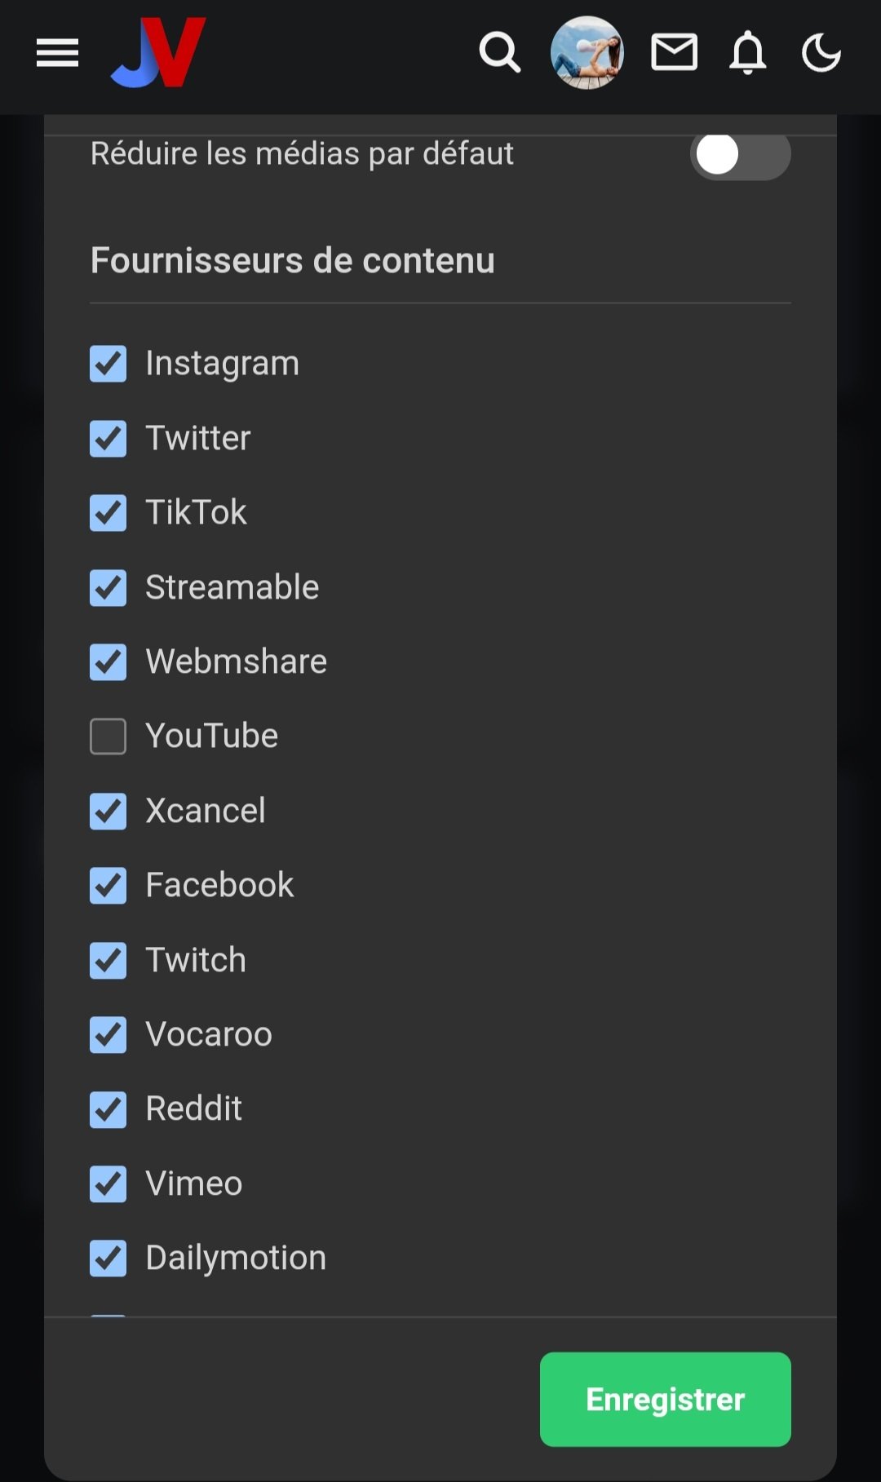Uncheck the Twitch checkbox
The image size is (881, 1482).
(x=108, y=961)
